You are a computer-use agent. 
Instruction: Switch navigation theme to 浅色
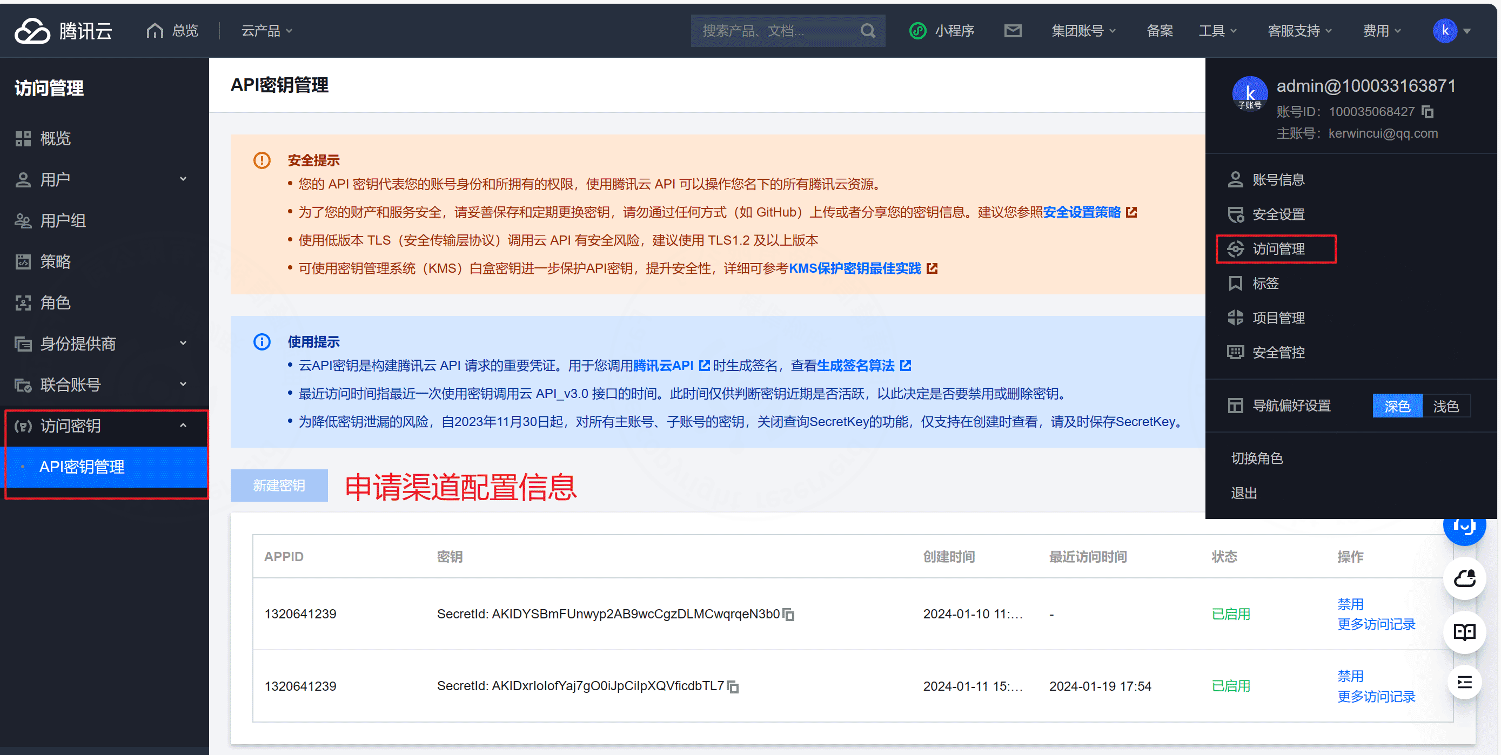pos(1446,406)
